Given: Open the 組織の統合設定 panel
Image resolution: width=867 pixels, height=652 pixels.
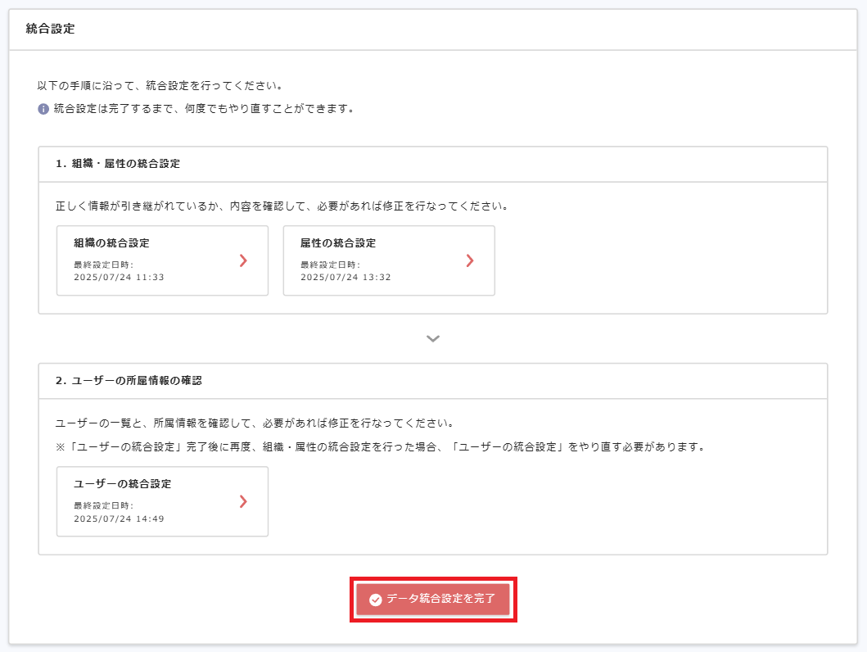Looking at the screenshot, I should point(161,260).
